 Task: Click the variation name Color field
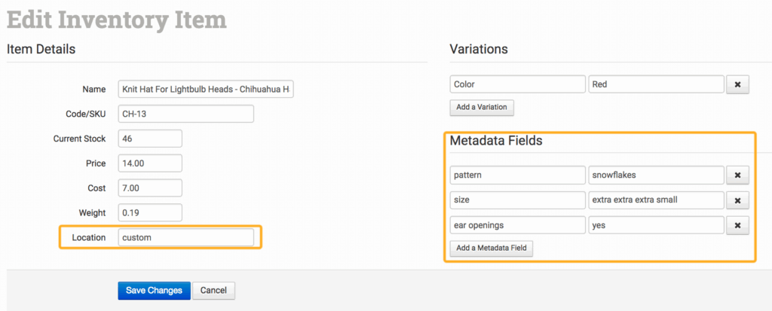click(517, 84)
